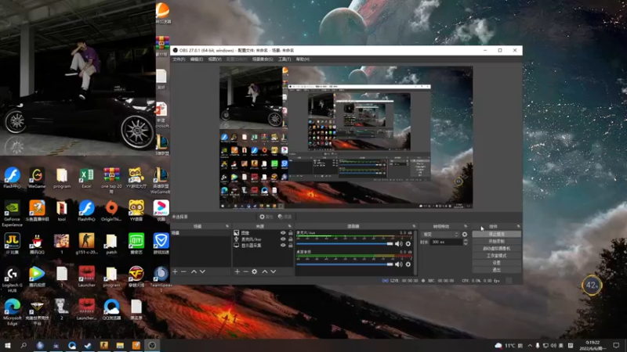The height and width of the screenshot is (352, 627).
Task: Open the Microsoft Edge desktop shortcut
Action: pyautogui.click(x=12, y=312)
